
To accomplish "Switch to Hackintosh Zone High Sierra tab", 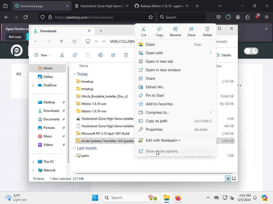I will pyautogui.click(x=102, y=6).
